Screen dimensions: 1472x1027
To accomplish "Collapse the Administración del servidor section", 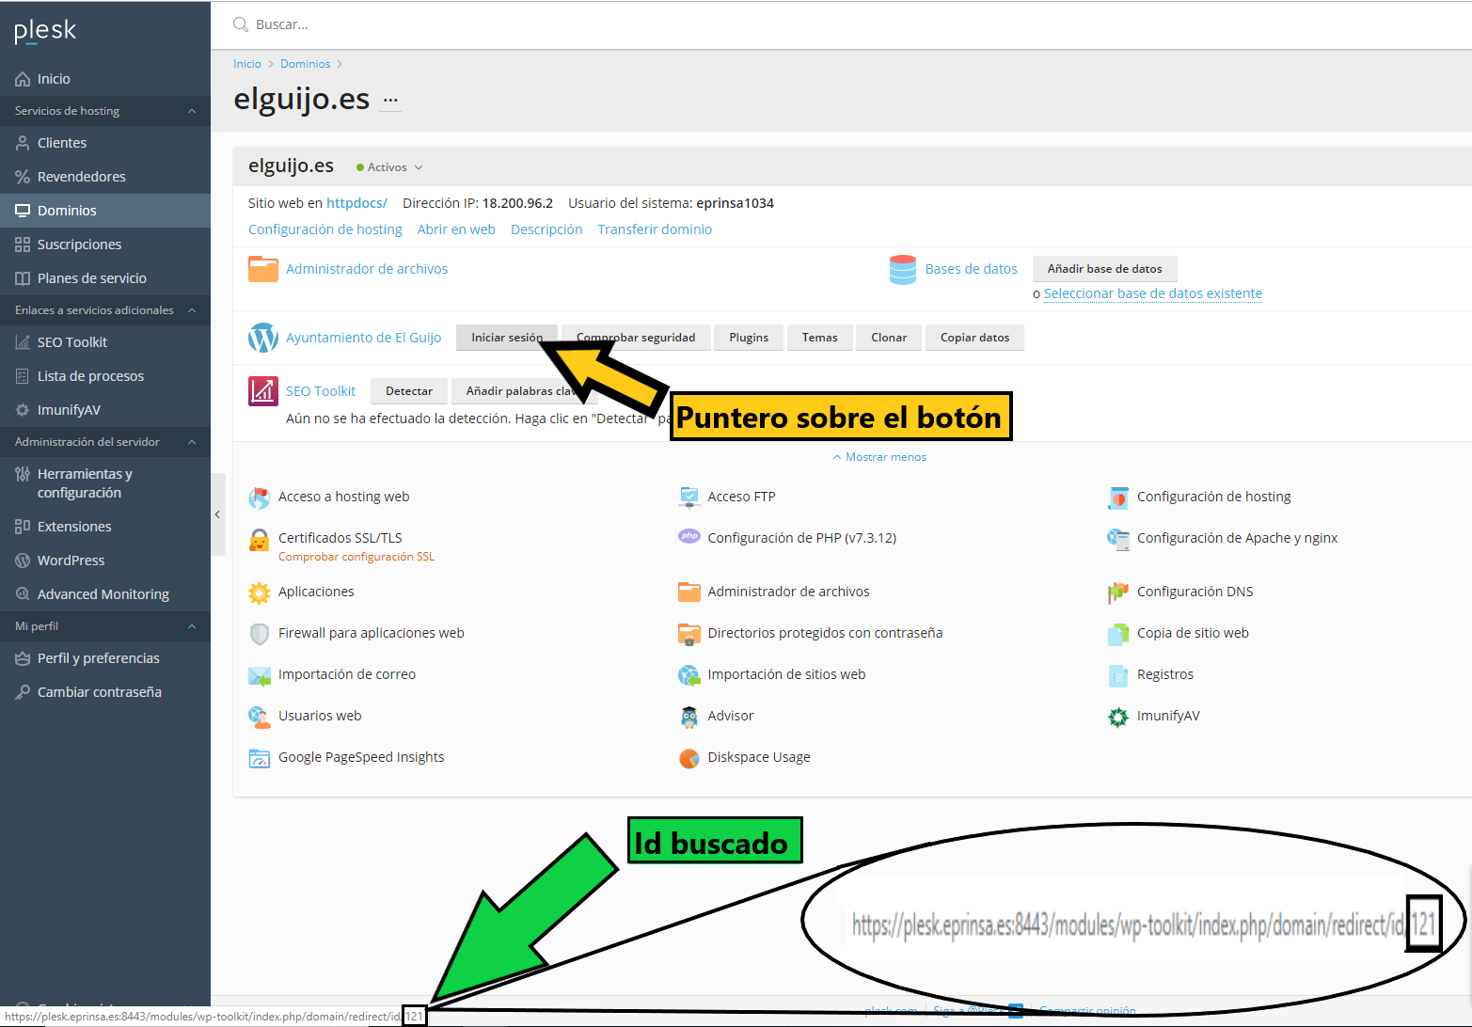I will [192, 442].
